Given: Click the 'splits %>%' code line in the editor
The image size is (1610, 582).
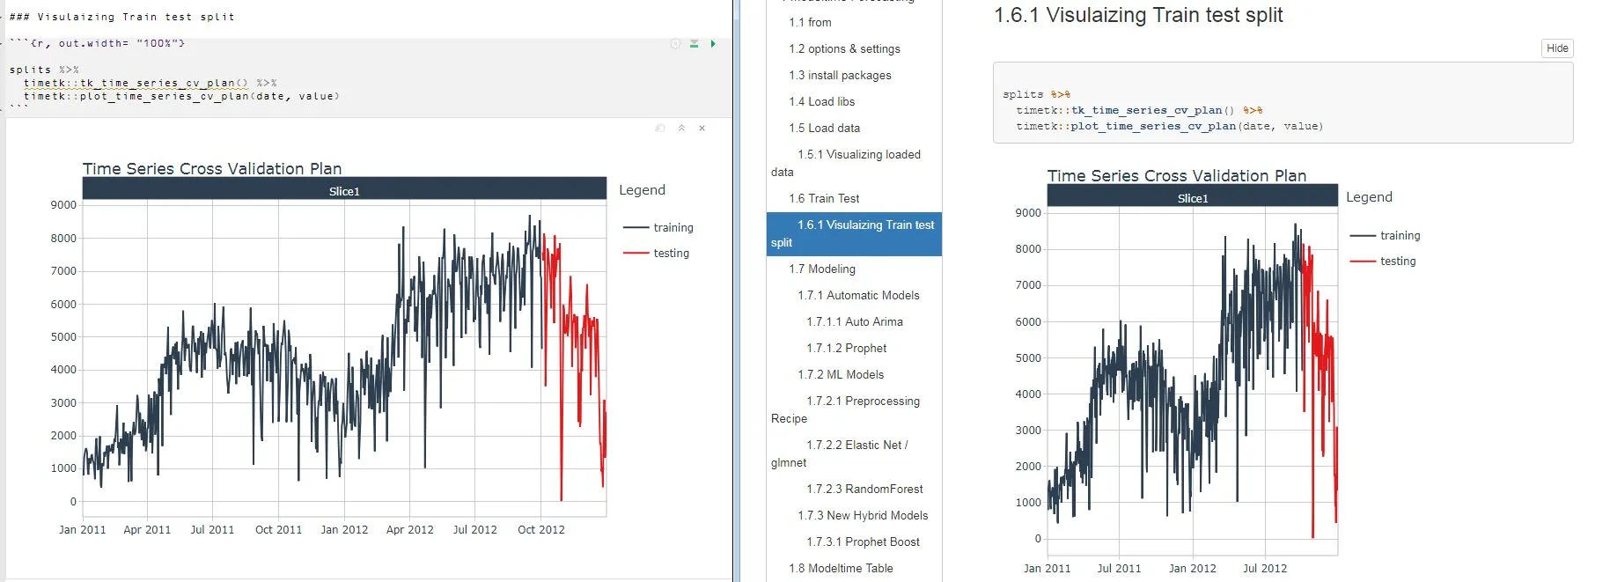Looking at the screenshot, I should click(44, 70).
